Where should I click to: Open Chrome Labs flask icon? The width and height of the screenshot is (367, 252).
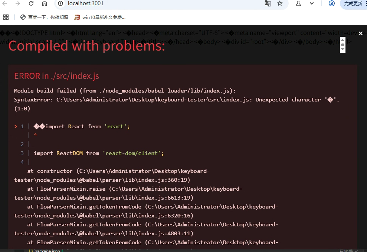point(298,3)
